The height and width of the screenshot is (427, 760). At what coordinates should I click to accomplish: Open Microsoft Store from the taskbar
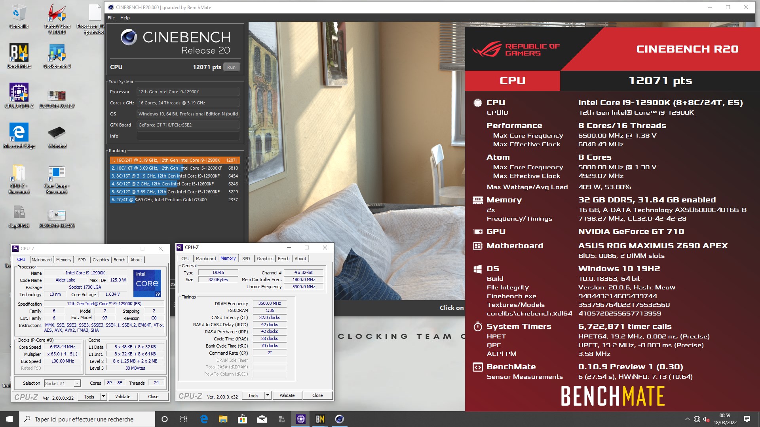(242, 419)
